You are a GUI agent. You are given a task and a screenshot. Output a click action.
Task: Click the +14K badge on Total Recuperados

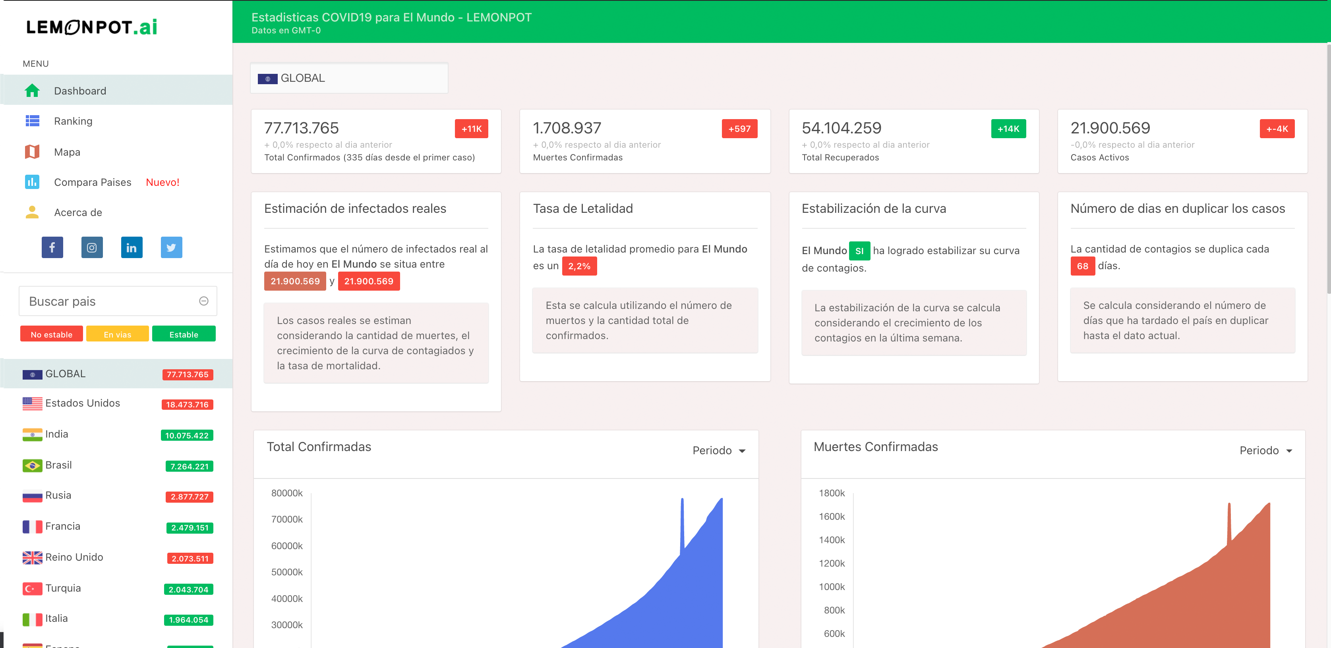pos(1008,129)
